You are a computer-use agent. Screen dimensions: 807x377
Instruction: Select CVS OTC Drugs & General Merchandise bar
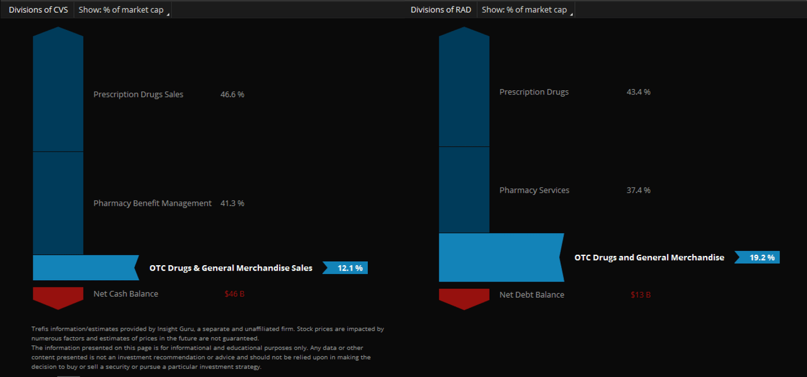85,268
